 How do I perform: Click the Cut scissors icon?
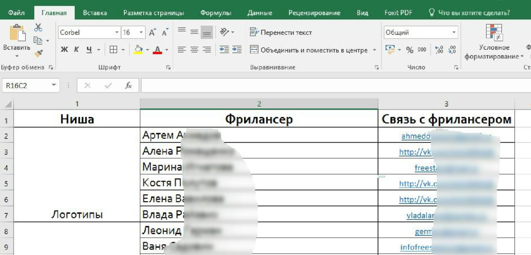pyautogui.click(x=38, y=27)
